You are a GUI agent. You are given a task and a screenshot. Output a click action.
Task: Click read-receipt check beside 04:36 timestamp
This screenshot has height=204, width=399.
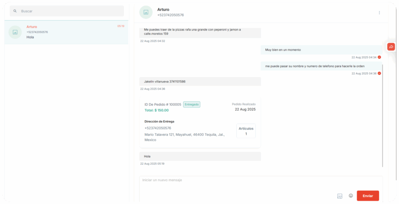(x=379, y=73)
